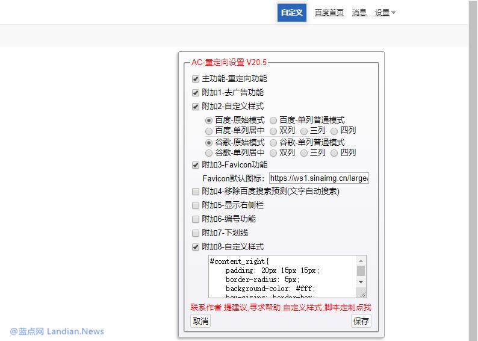478x341 pixels.
Task: Choose 双列 in the 谷歌 row
Action: click(273, 153)
